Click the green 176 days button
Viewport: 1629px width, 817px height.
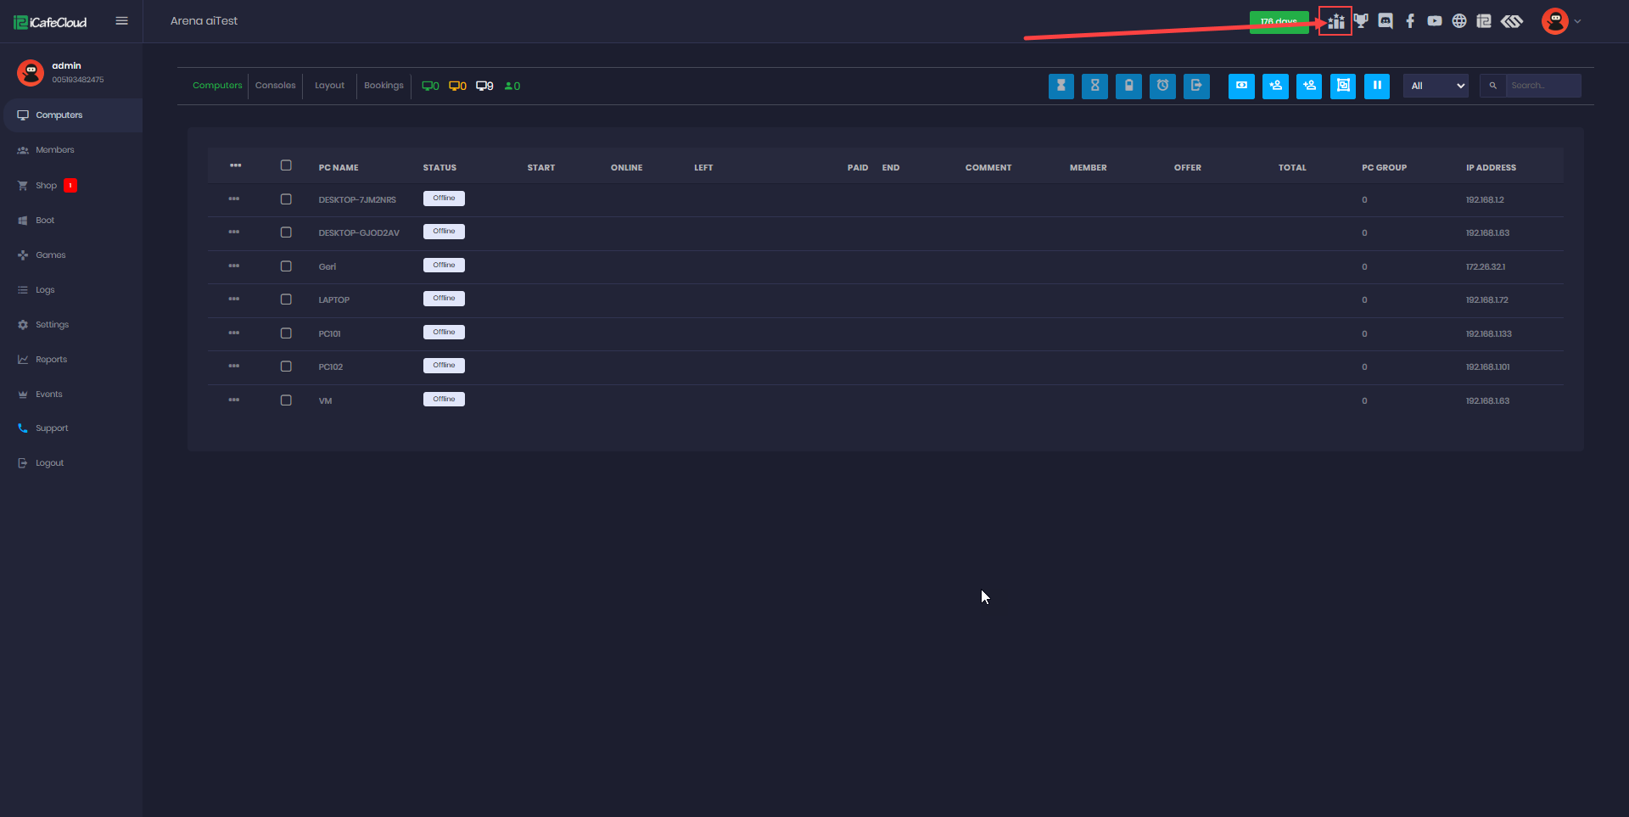click(1279, 22)
